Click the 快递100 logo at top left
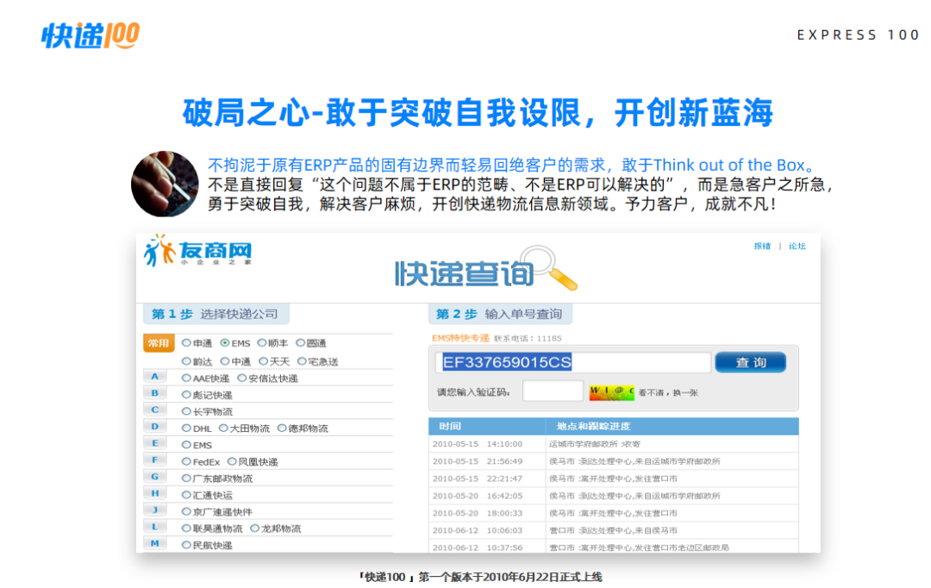 [91, 35]
